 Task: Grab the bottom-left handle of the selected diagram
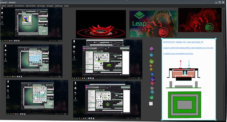pyautogui.click(x=162, y=120)
